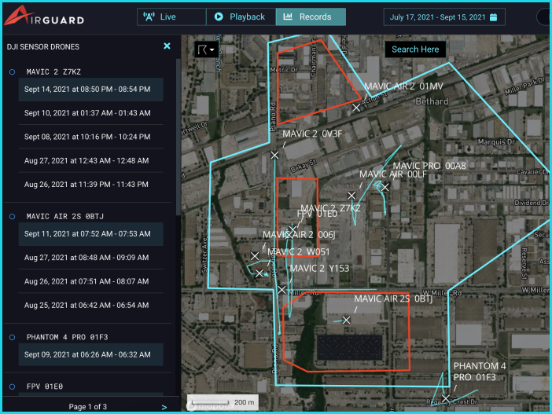Click the MAVIC 2 Z7KZ drone heading
Image resolution: width=552 pixels, height=414 pixels.
click(53, 72)
